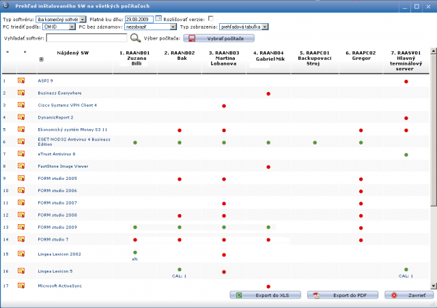Click the Nájdený SW column header

[73, 53]
